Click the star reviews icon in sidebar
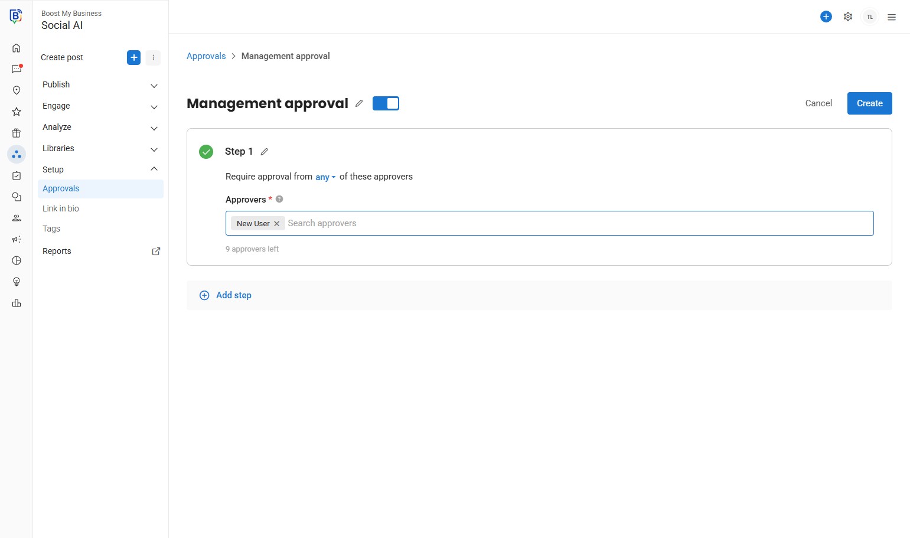910x538 pixels. point(17,112)
